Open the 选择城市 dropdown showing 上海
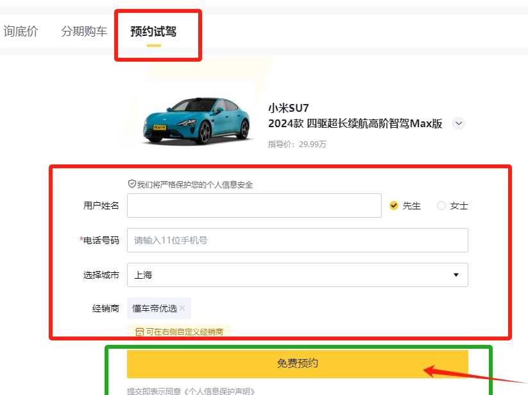 [297, 275]
